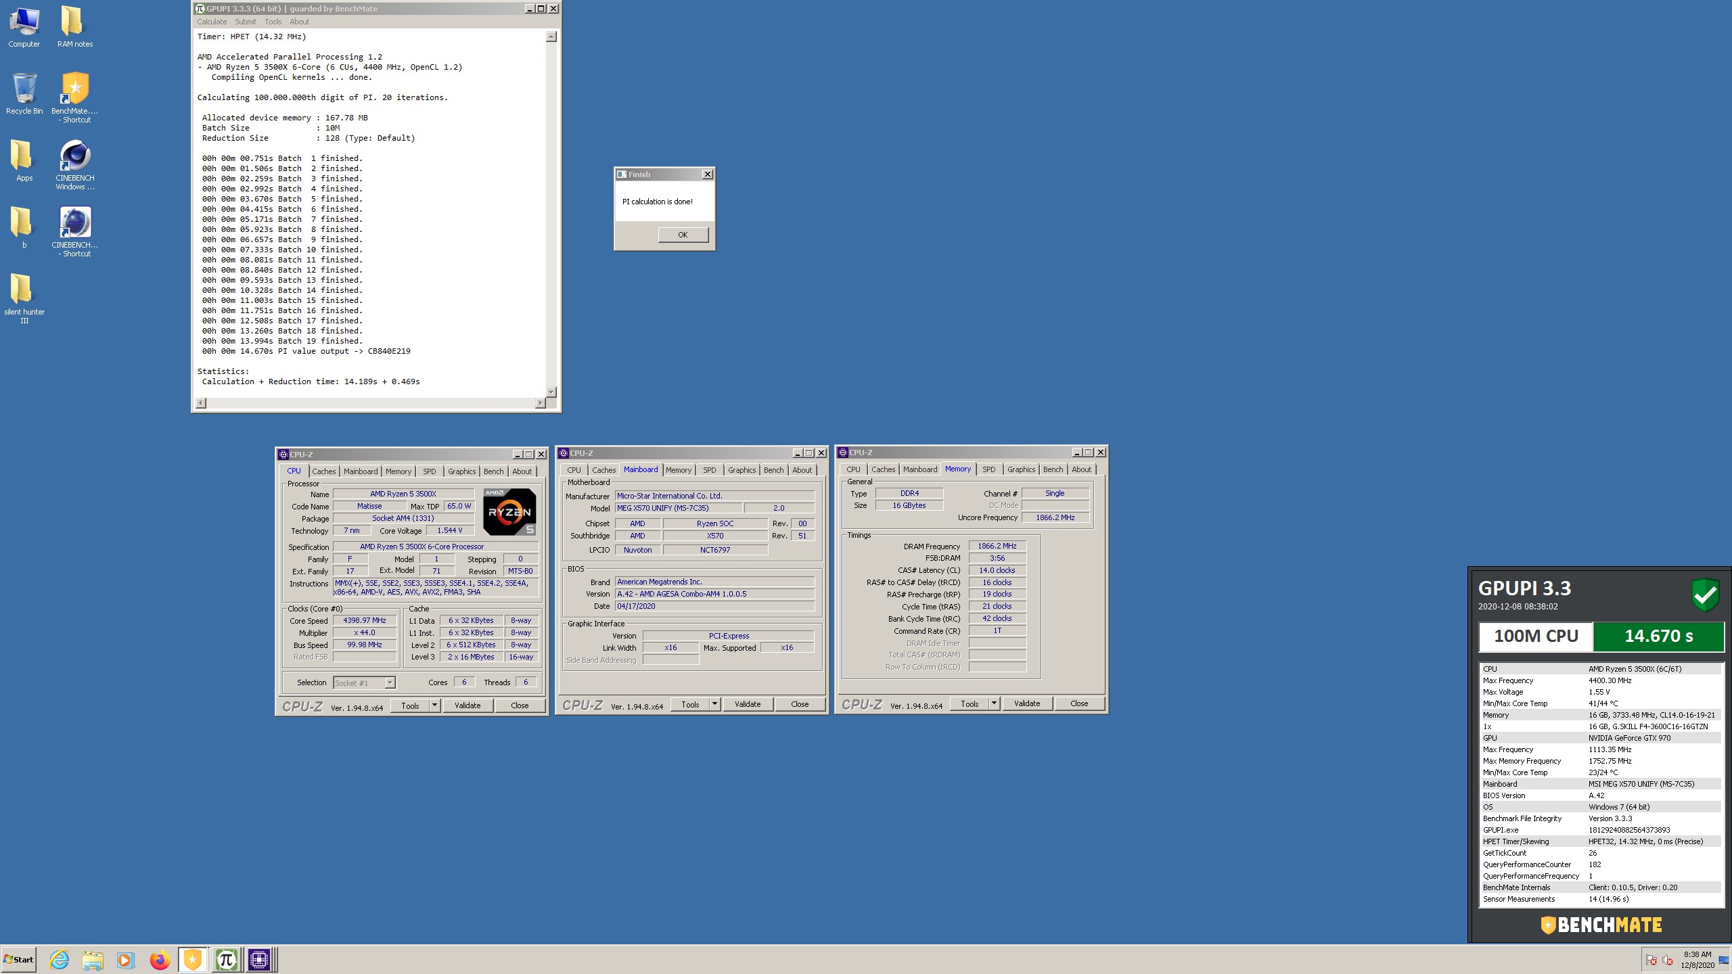Select Graphics tab in first CPU-Z window

coord(461,471)
